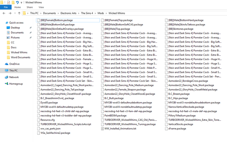Screen dimensions: 227x142
Task: Select [BB]Skintones.package file
Action: point(181,29)
